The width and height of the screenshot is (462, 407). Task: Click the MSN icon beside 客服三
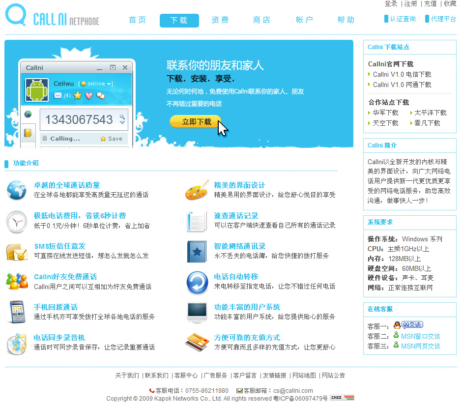coord(396,345)
